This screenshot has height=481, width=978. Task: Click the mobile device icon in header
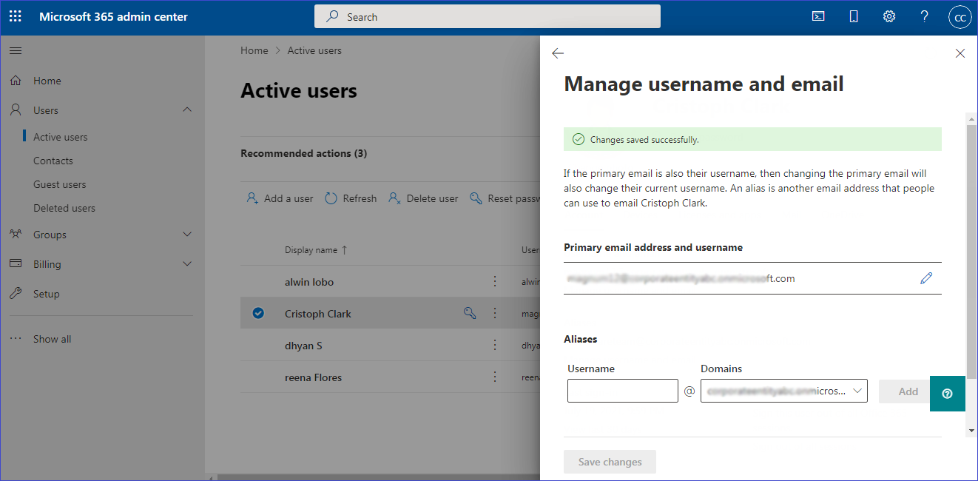pos(854,16)
